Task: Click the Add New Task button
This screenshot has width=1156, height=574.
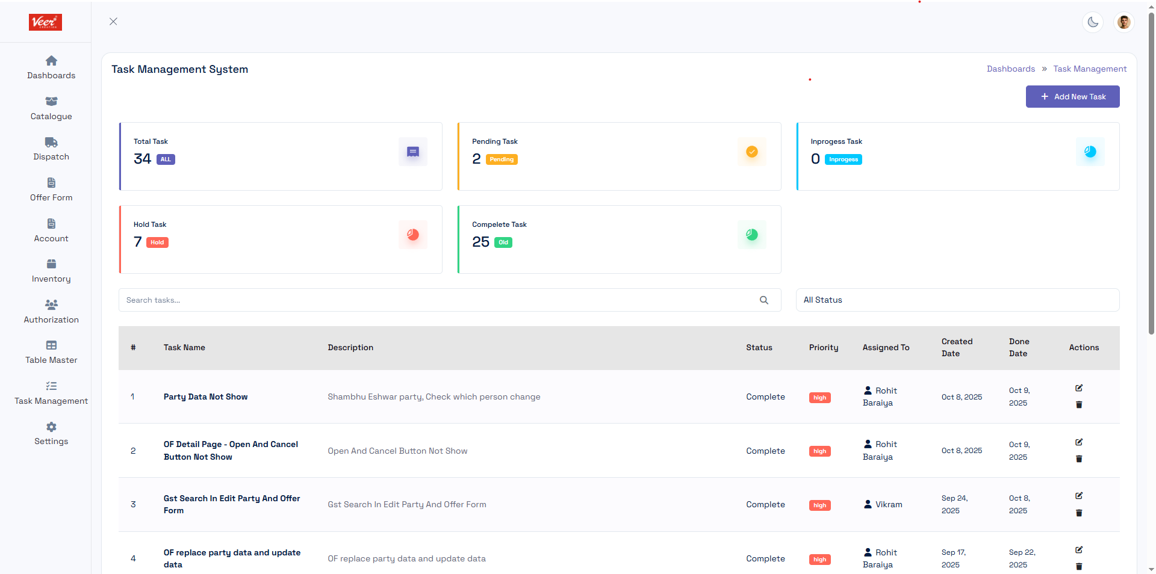Action: 1073,96
